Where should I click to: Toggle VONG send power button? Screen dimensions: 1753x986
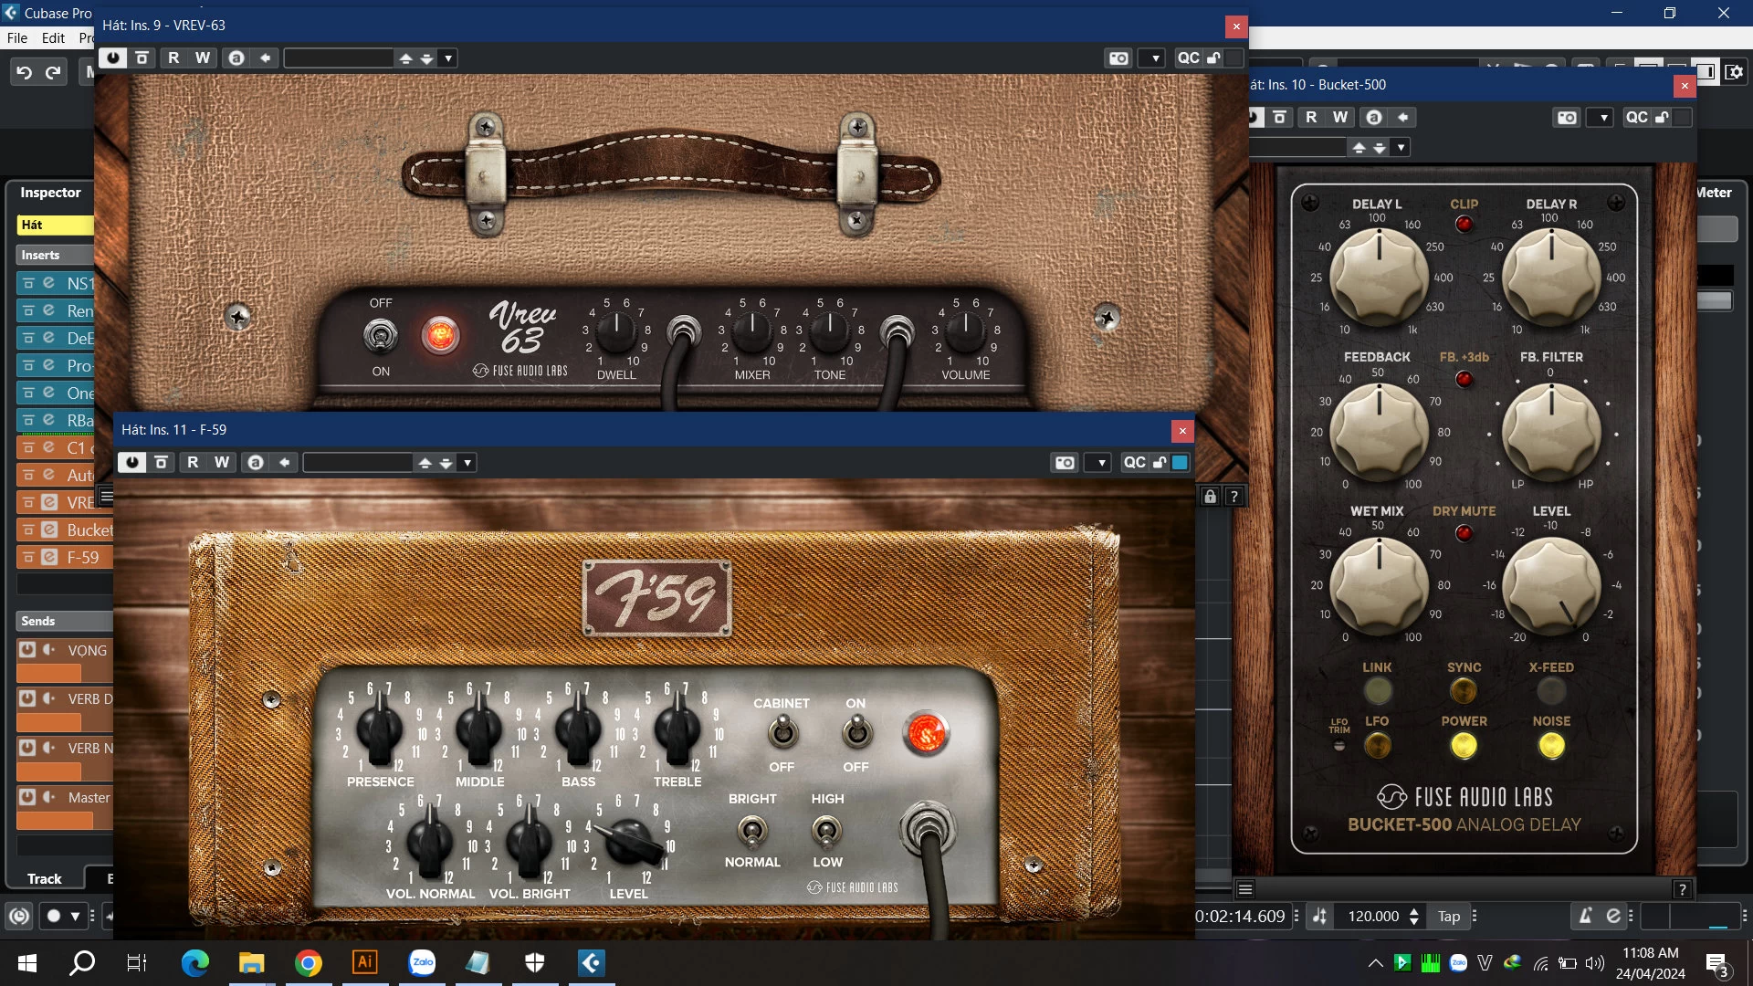pos(27,650)
